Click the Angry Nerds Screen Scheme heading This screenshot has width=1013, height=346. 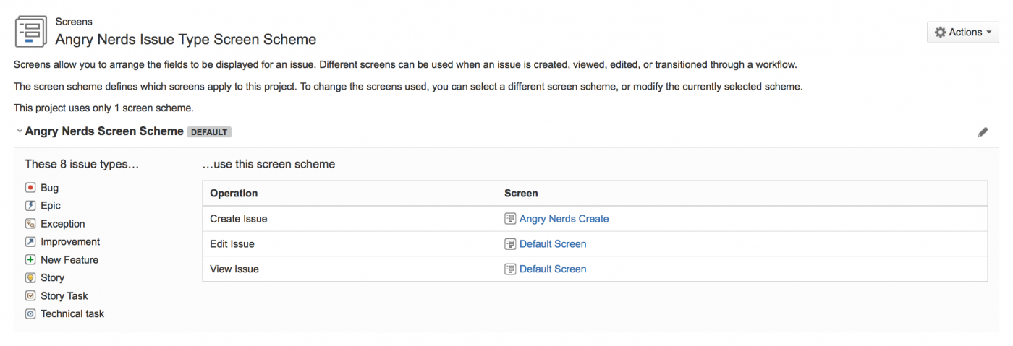tap(104, 131)
